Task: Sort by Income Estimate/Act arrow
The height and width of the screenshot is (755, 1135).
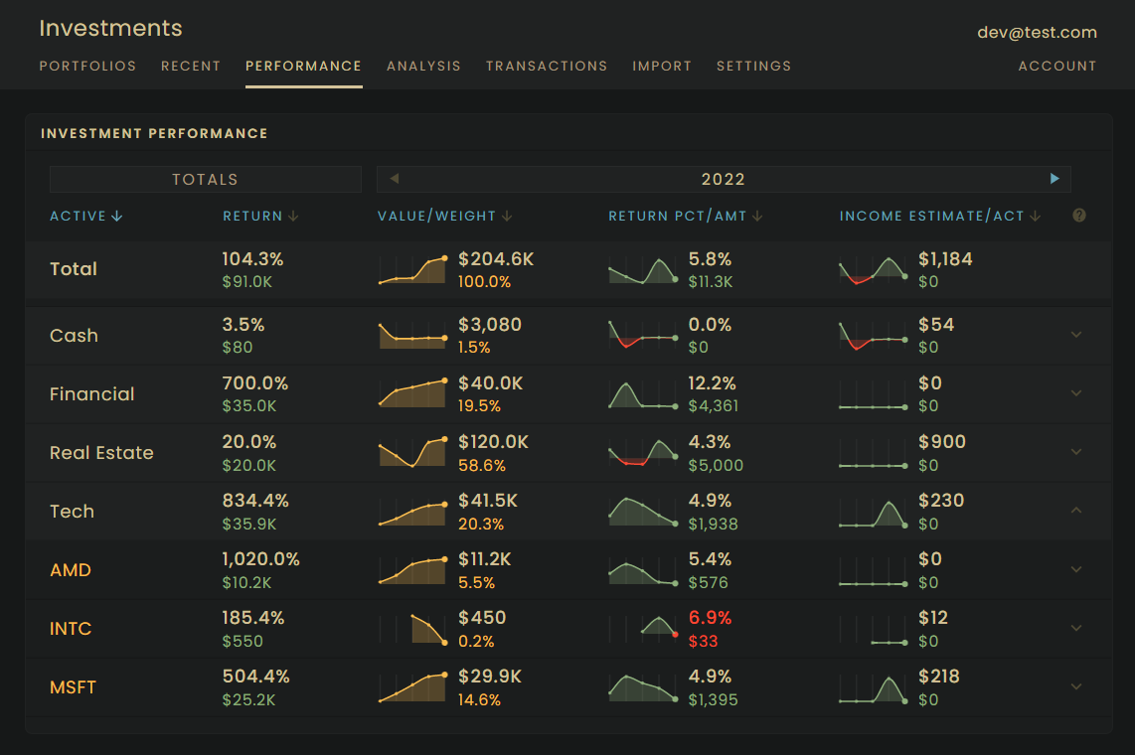Action: coord(1035,217)
